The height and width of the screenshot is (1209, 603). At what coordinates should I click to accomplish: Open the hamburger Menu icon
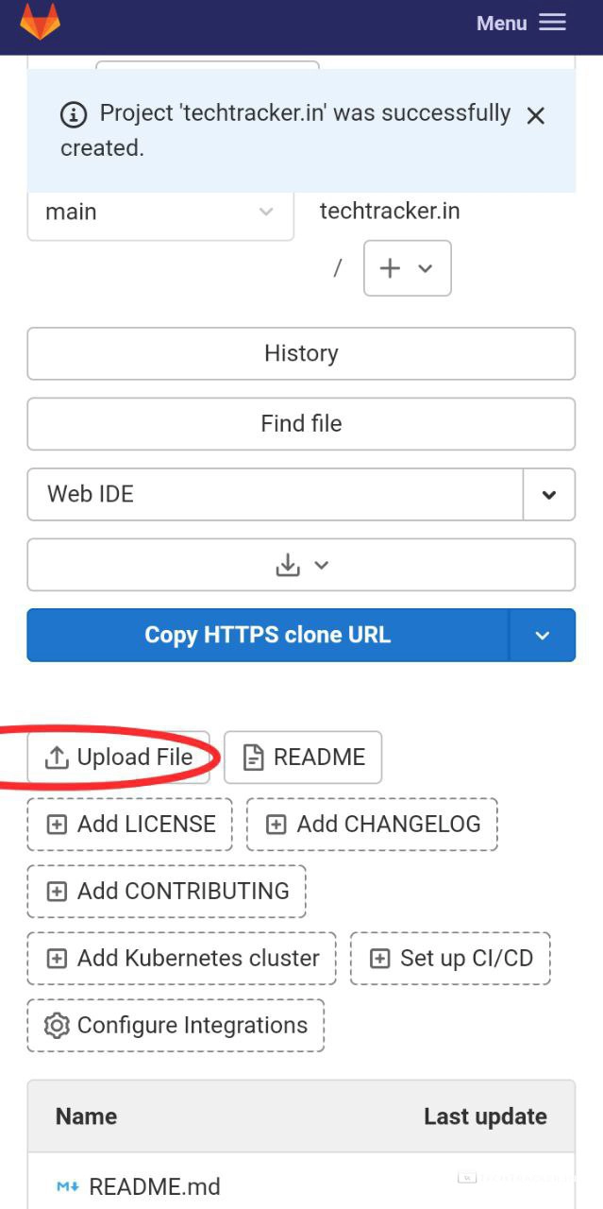[552, 23]
